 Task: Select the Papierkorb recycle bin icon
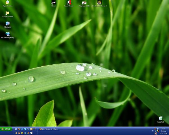[x=161, y=120]
